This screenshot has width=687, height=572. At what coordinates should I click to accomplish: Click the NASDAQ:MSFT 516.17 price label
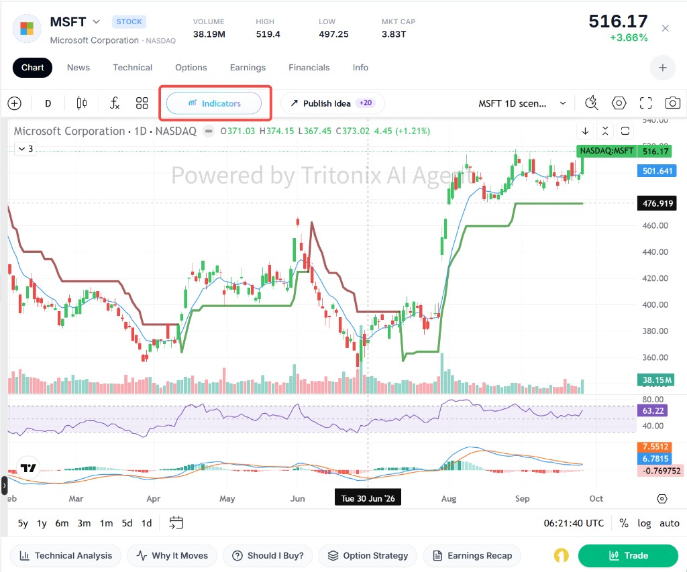tap(625, 151)
